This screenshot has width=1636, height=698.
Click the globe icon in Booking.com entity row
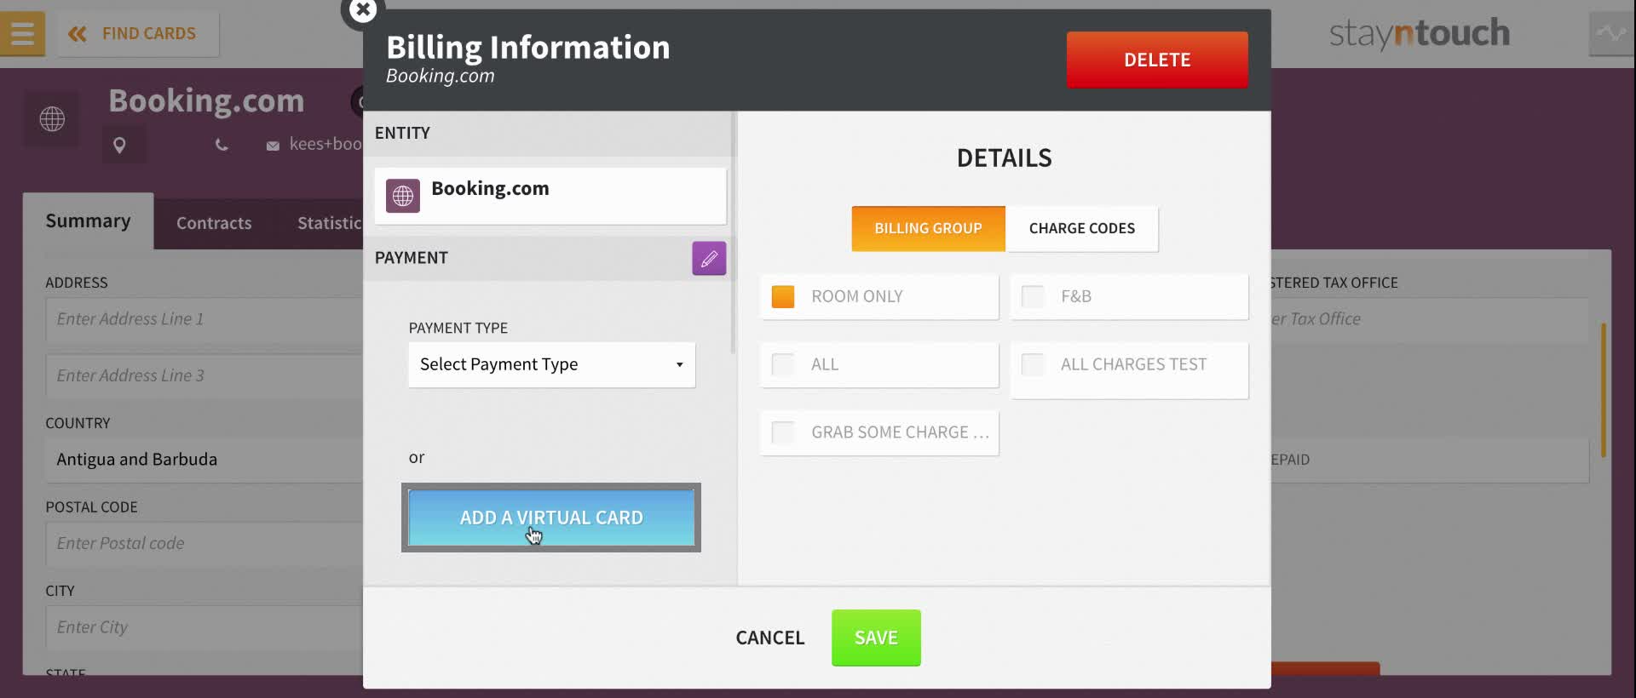point(403,196)
